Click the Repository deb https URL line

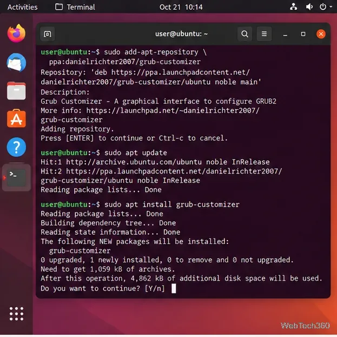151,77
